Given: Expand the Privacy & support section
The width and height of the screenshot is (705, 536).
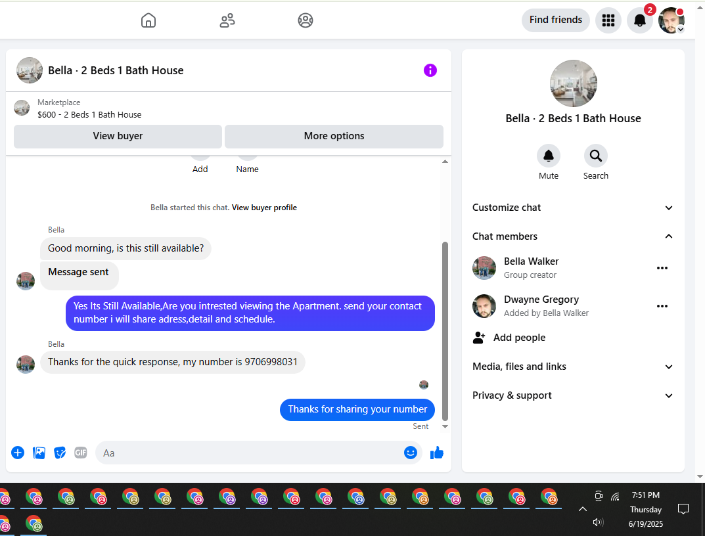Looking at the screenshot, I should tap(573, 395).
